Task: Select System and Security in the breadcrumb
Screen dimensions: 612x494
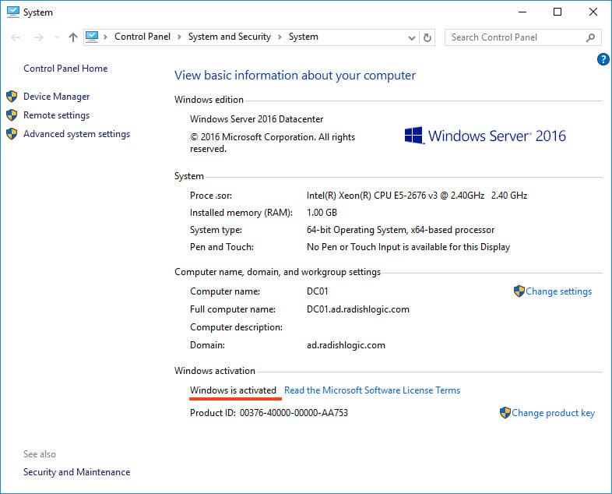Action: tap(229, 37)
